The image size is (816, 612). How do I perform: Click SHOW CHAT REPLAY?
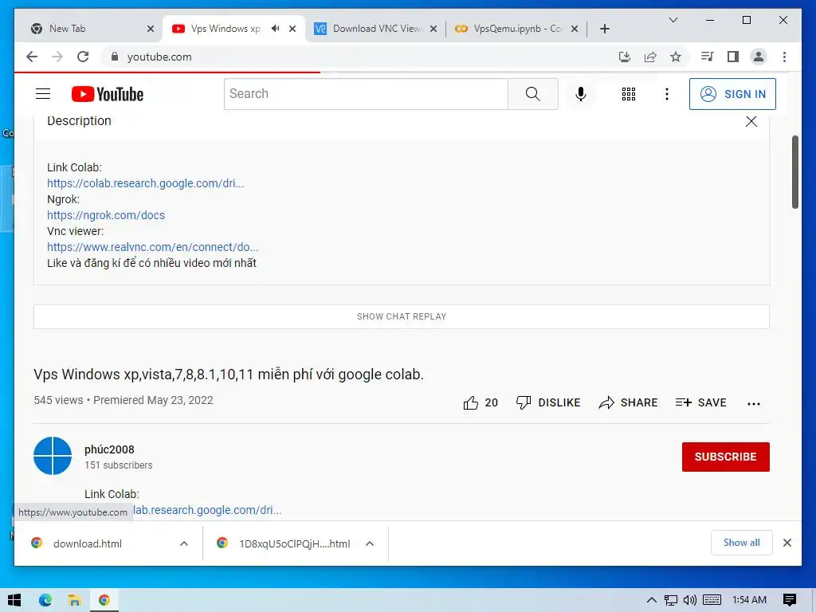[402, 316]
